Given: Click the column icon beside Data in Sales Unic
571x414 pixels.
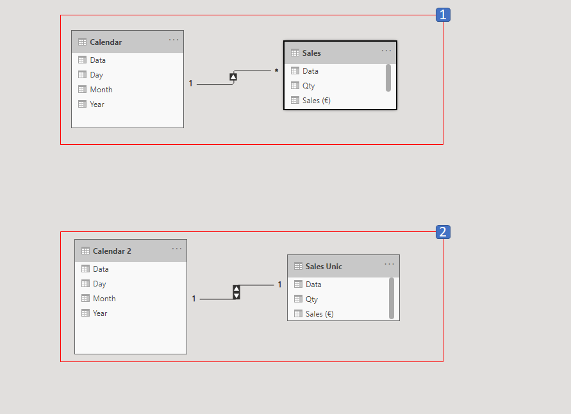Looking at the screenshot, I should [298, 284].
